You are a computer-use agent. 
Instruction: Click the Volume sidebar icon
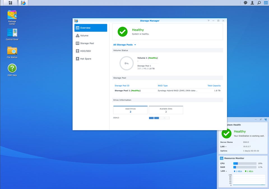coord(78,36)
